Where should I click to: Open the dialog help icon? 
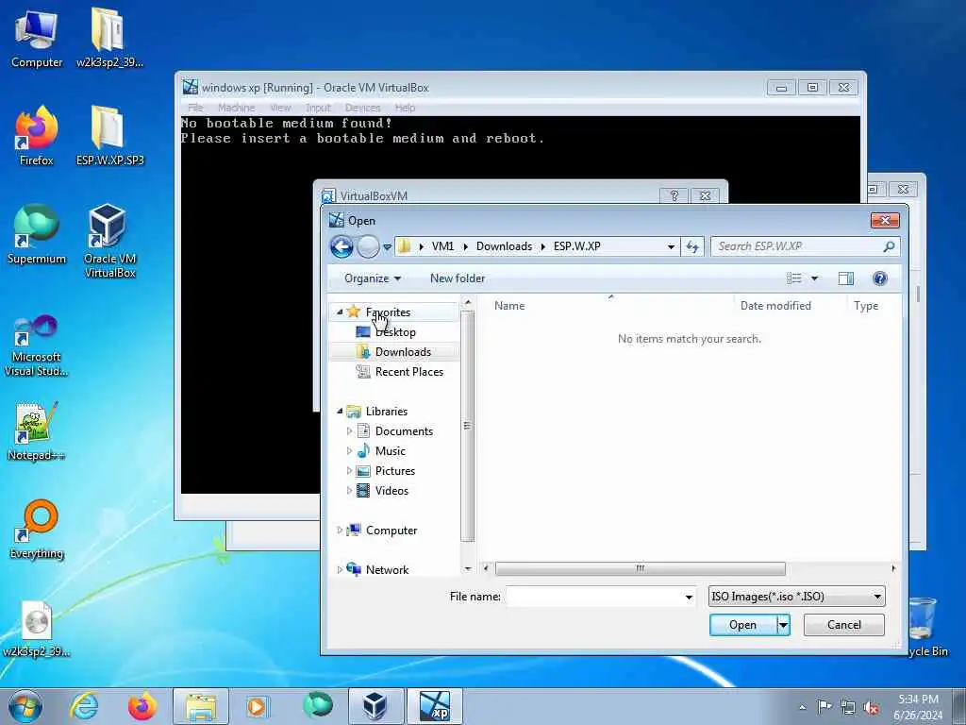click(x=880, y=278)
